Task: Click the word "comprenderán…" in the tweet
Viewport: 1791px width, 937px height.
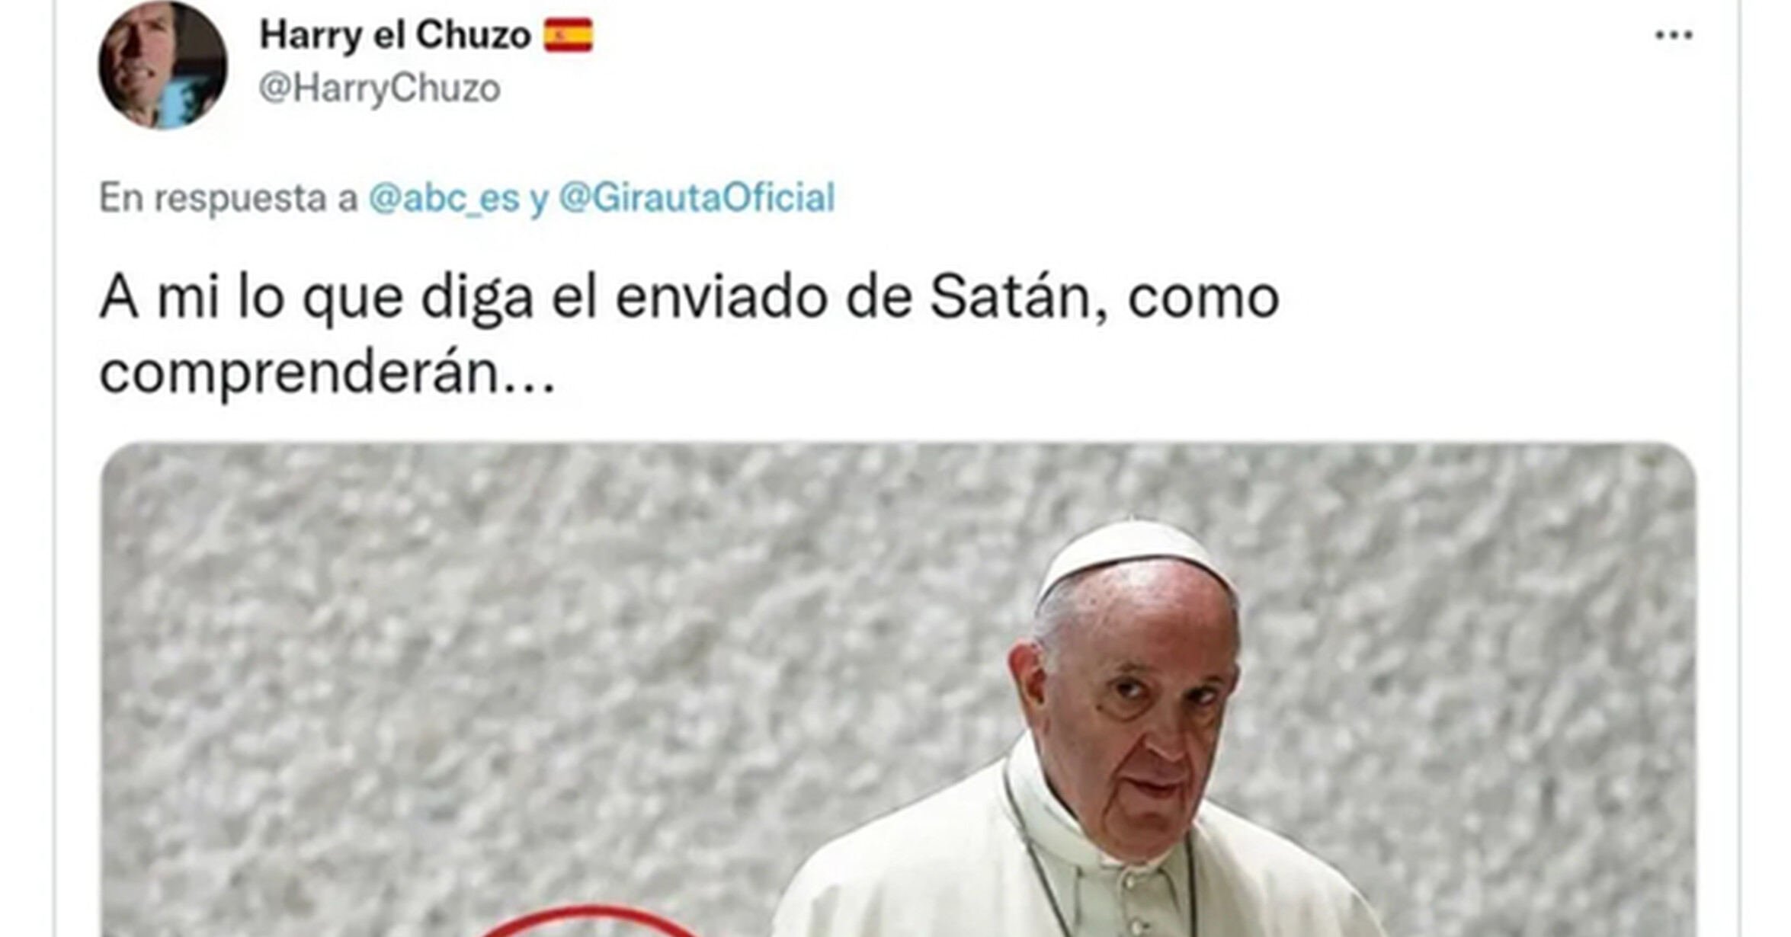Action: [328, 373]
